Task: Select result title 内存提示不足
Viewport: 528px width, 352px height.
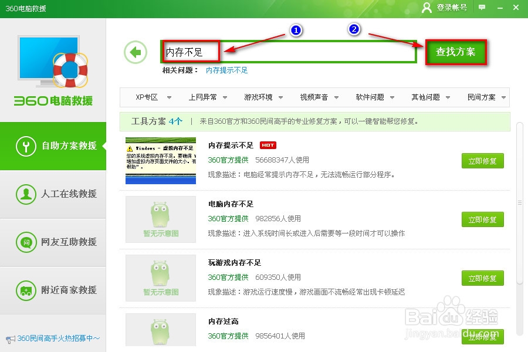Action: pos(231,145)
